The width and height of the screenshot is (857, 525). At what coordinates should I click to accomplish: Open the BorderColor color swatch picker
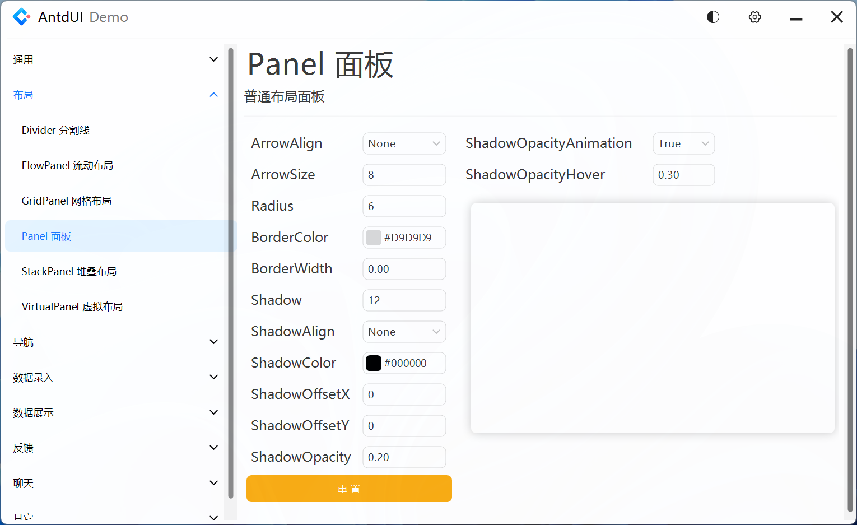[x=373, y=238]
